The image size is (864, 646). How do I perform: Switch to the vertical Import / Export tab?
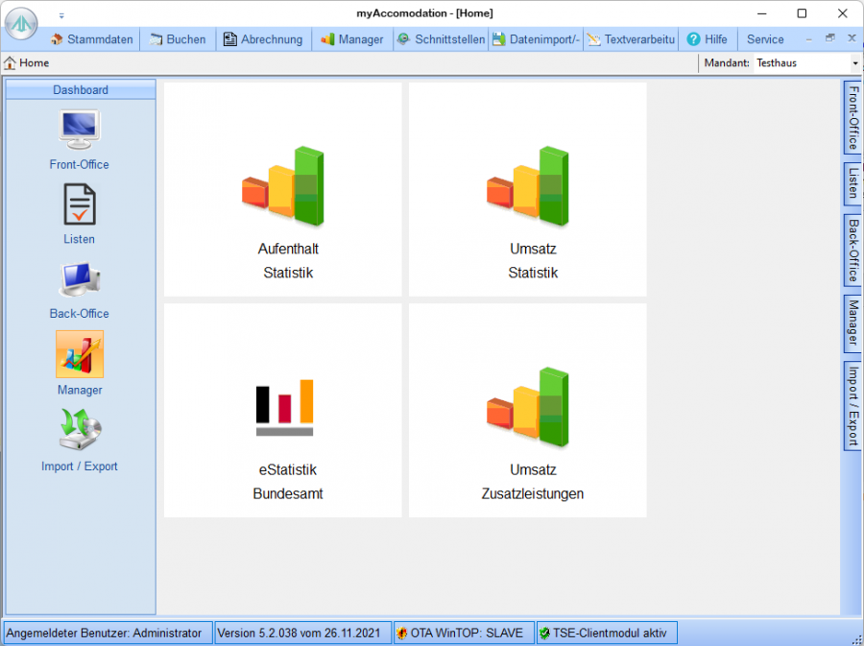tap(852, 405)
